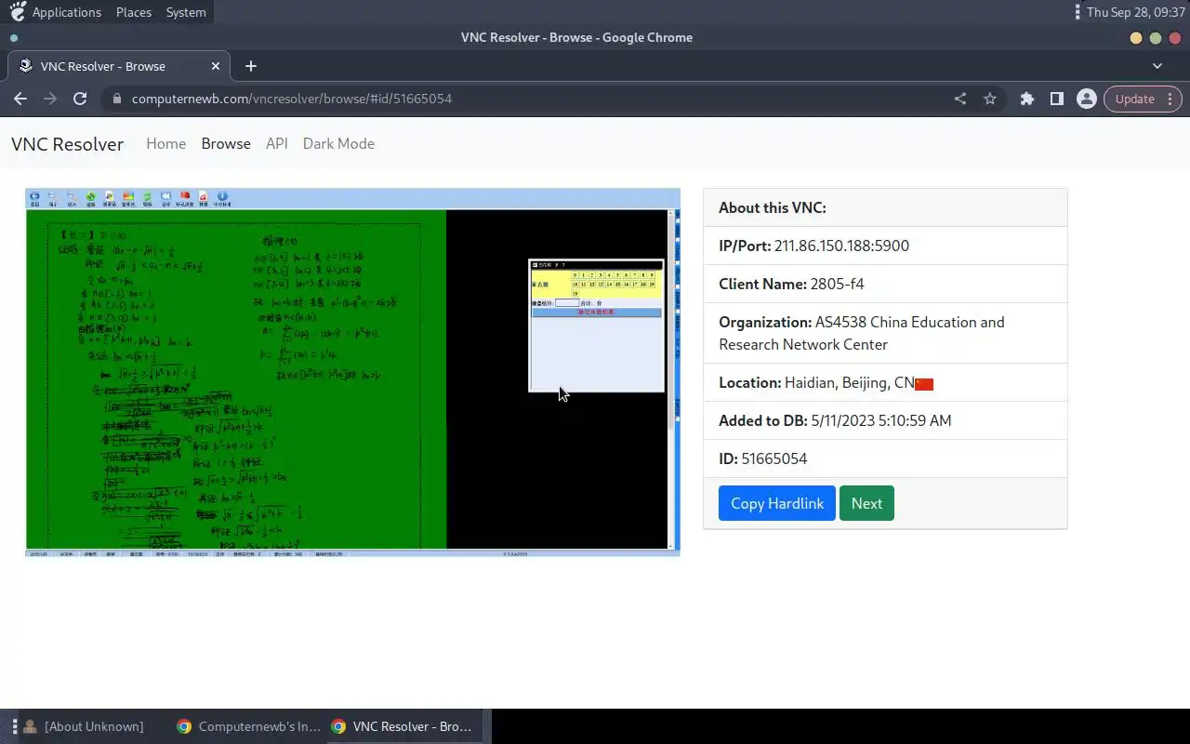1190x744 pixels.
Task: Switch to Computernewb's taskbar Chrome window
Action: [x=249, y=726]
